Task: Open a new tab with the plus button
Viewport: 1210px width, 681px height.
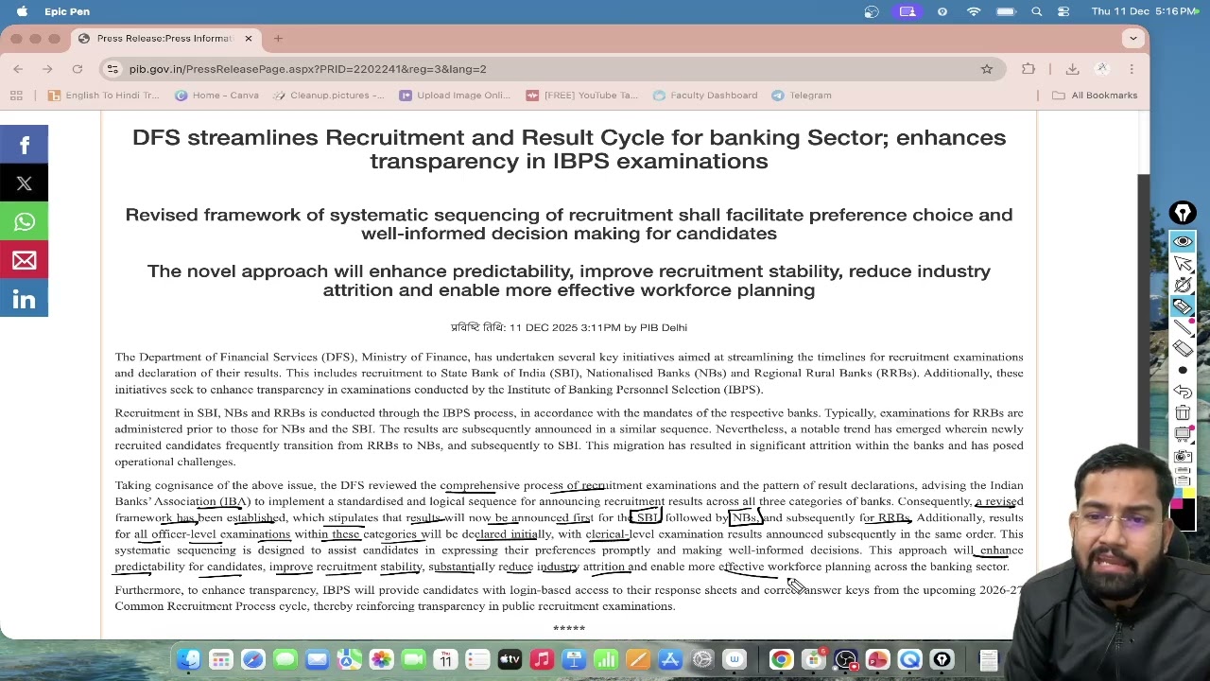Action: pyautogui.click(x=278, y=39)
